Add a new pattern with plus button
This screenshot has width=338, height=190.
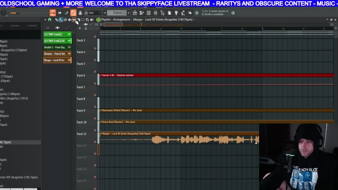click(129, 13)
